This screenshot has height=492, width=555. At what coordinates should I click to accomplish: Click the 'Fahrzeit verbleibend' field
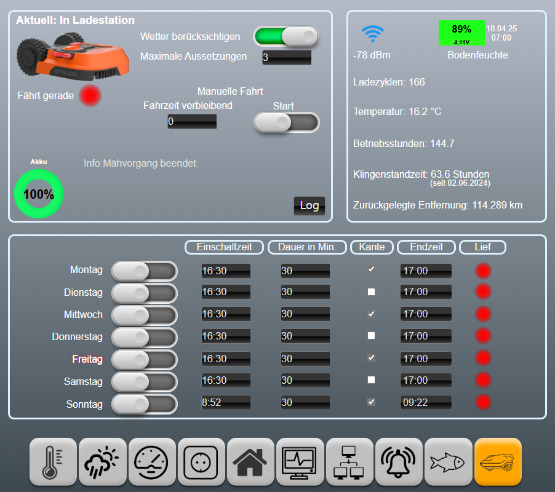point(192,121)
